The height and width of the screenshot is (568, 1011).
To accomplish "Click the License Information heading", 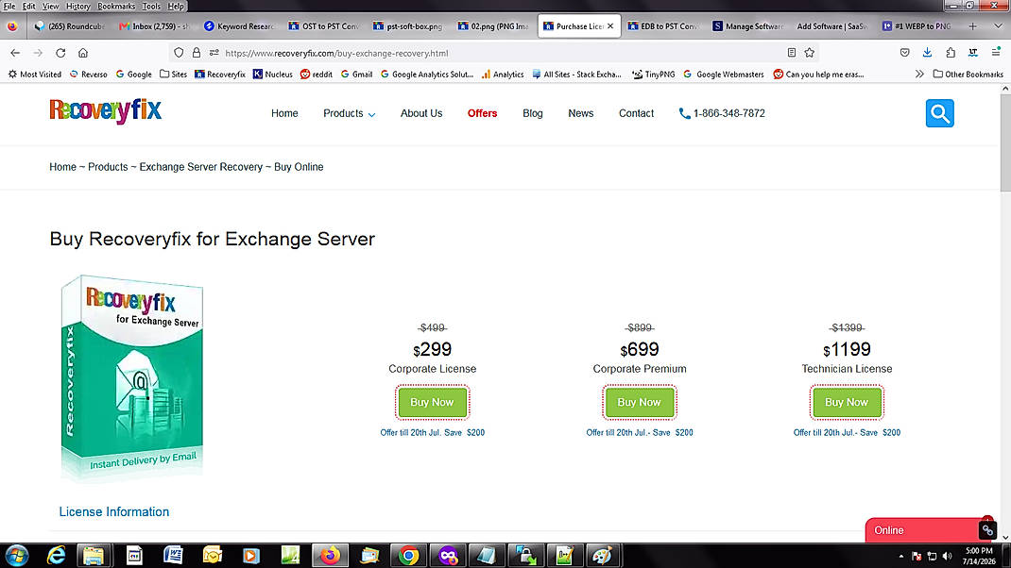I will click(x=114, y=511).
